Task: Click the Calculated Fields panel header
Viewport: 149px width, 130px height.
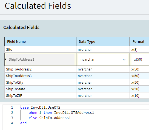Action: click(x=21, y=27)
